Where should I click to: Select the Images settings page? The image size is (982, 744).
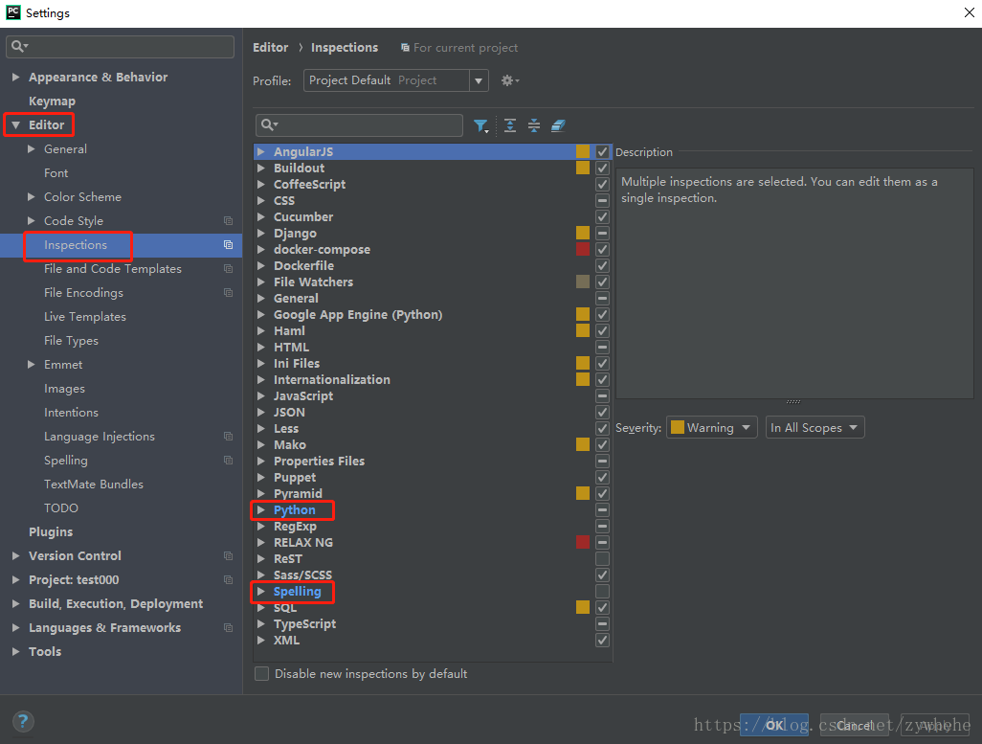tap(64, 389)
